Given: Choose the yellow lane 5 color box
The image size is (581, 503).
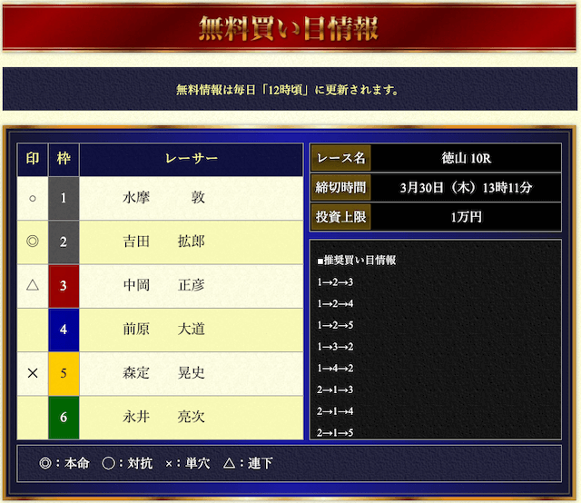Looking at the screenshot, I should pyautogui.click(x=64, y=373).
